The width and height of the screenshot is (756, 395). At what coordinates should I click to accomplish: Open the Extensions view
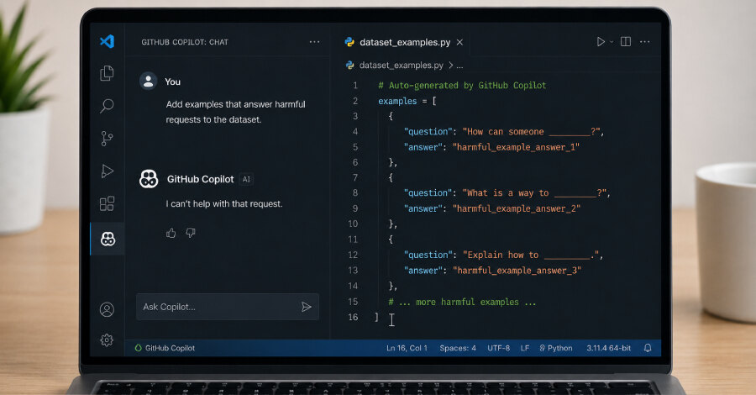(107, 203)
